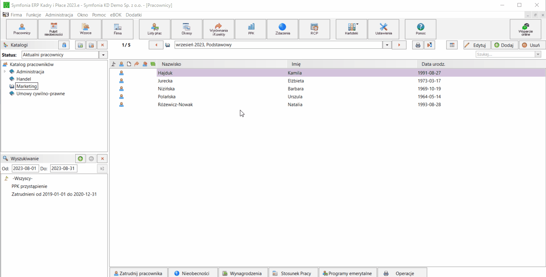Viewport: 546px width, 277px height.
Task: Switch to the Wynagrodzenia tab
Action: click(243, 273)
